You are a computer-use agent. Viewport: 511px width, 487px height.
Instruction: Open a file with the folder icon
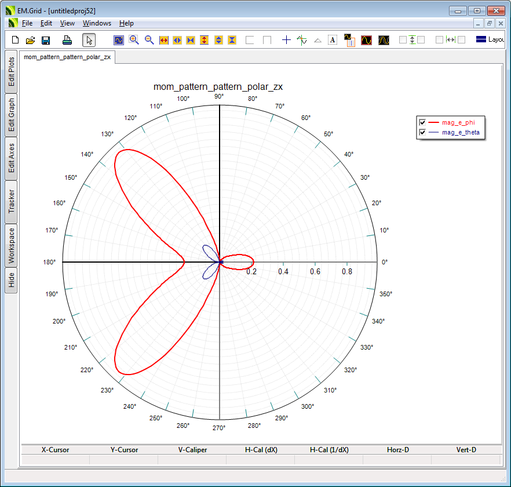click(x=31, y=40)
